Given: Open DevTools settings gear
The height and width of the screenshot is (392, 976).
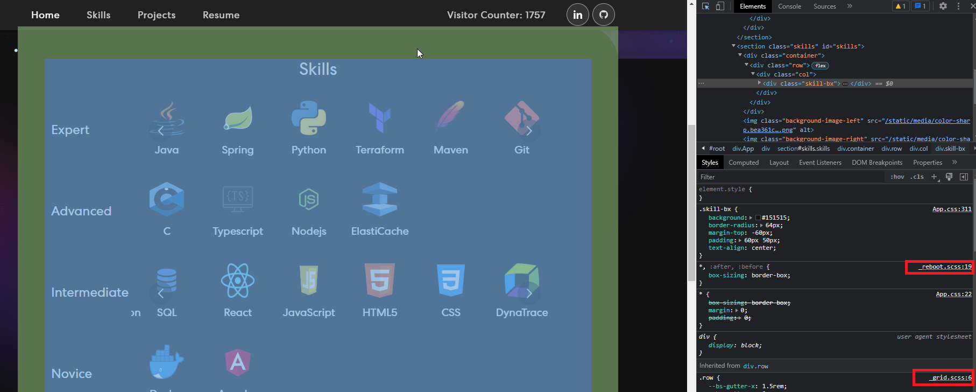Looking at the screenshot, I should click(x=943, y=6).
